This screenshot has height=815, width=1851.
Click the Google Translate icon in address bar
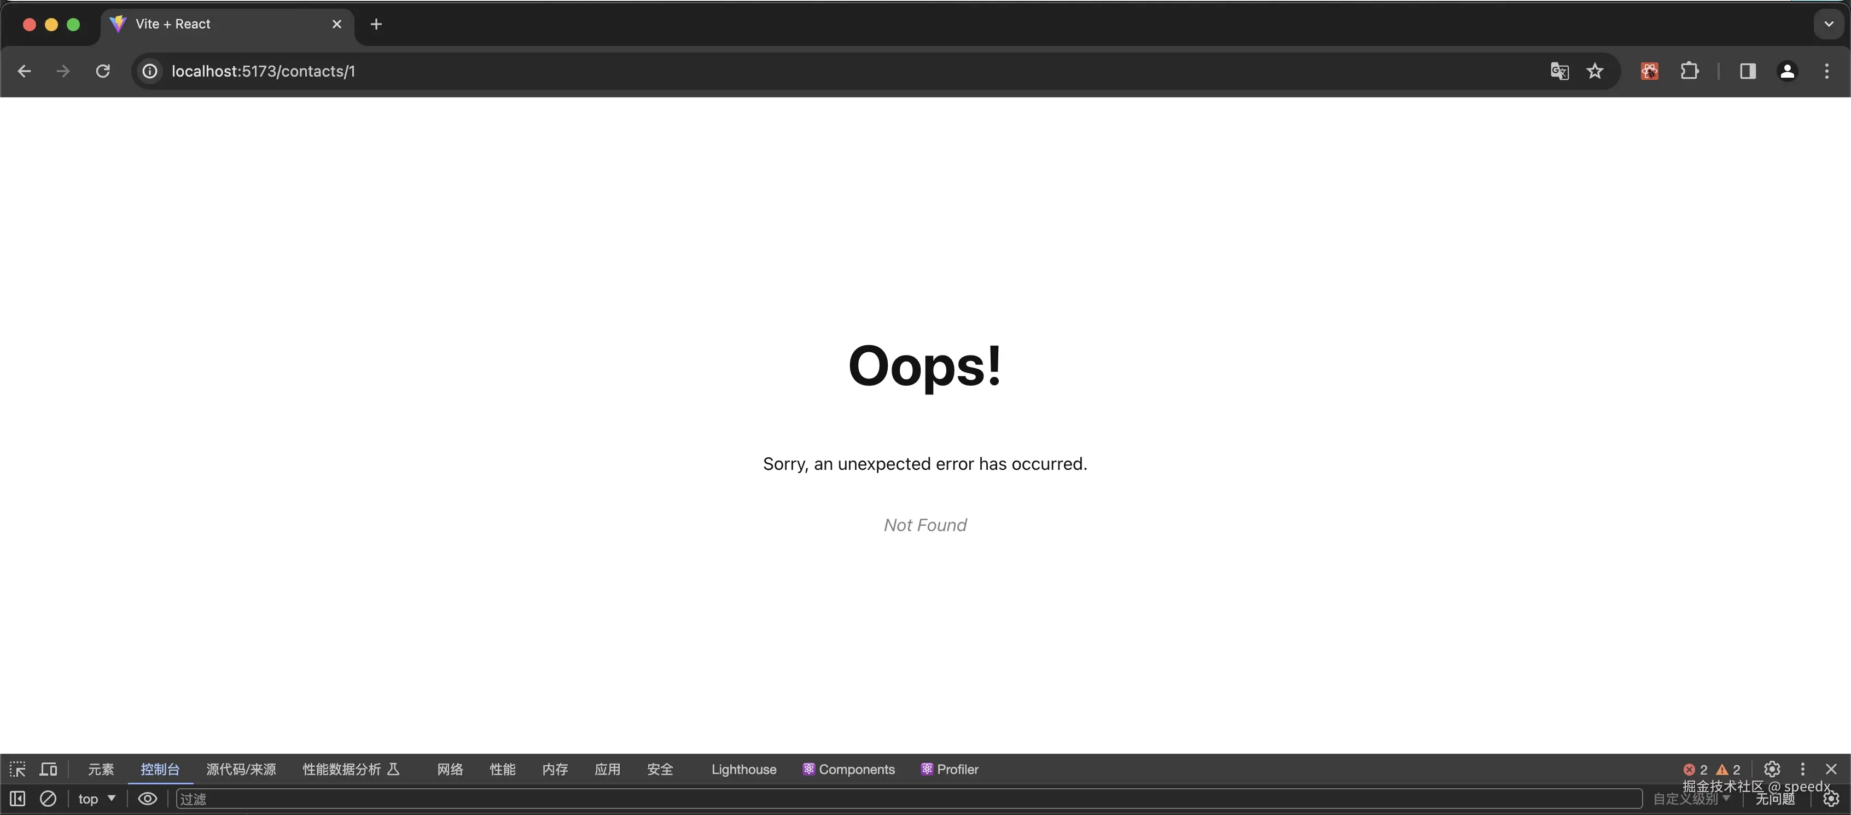(x=1559, y=71)
